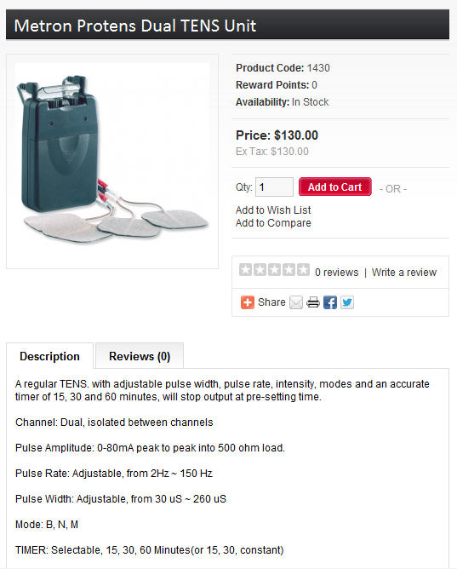The width and height of the screenshot is (457, 569).
Task: Click the Qty input field
Action: pyautogui.click(x=274, y=187)
